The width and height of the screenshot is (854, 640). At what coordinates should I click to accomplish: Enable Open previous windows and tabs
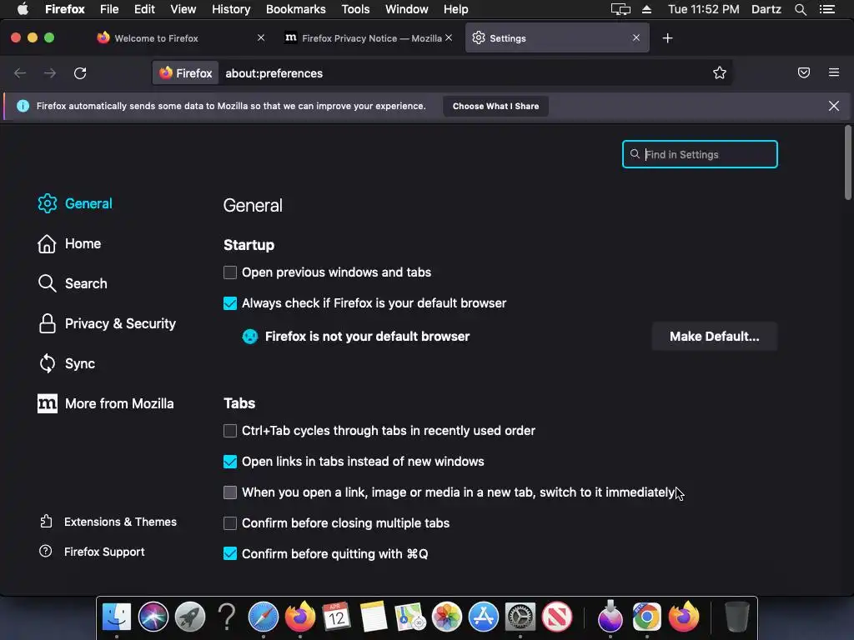(230, 272)
